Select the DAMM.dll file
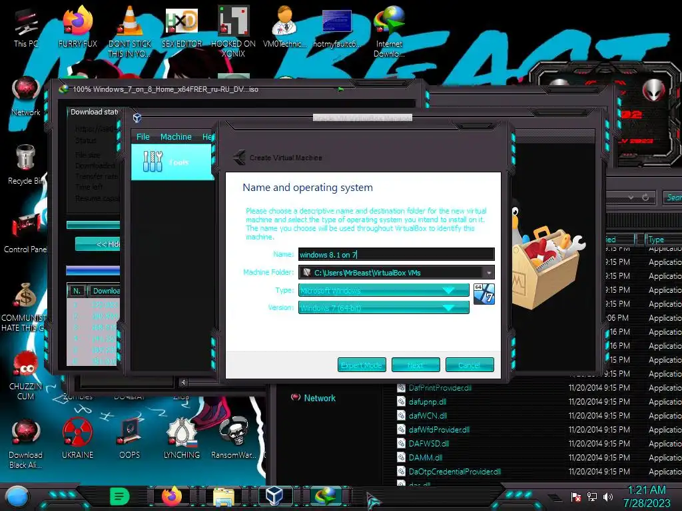The height and width of the screenshot is (511, 682). (426, 458)
